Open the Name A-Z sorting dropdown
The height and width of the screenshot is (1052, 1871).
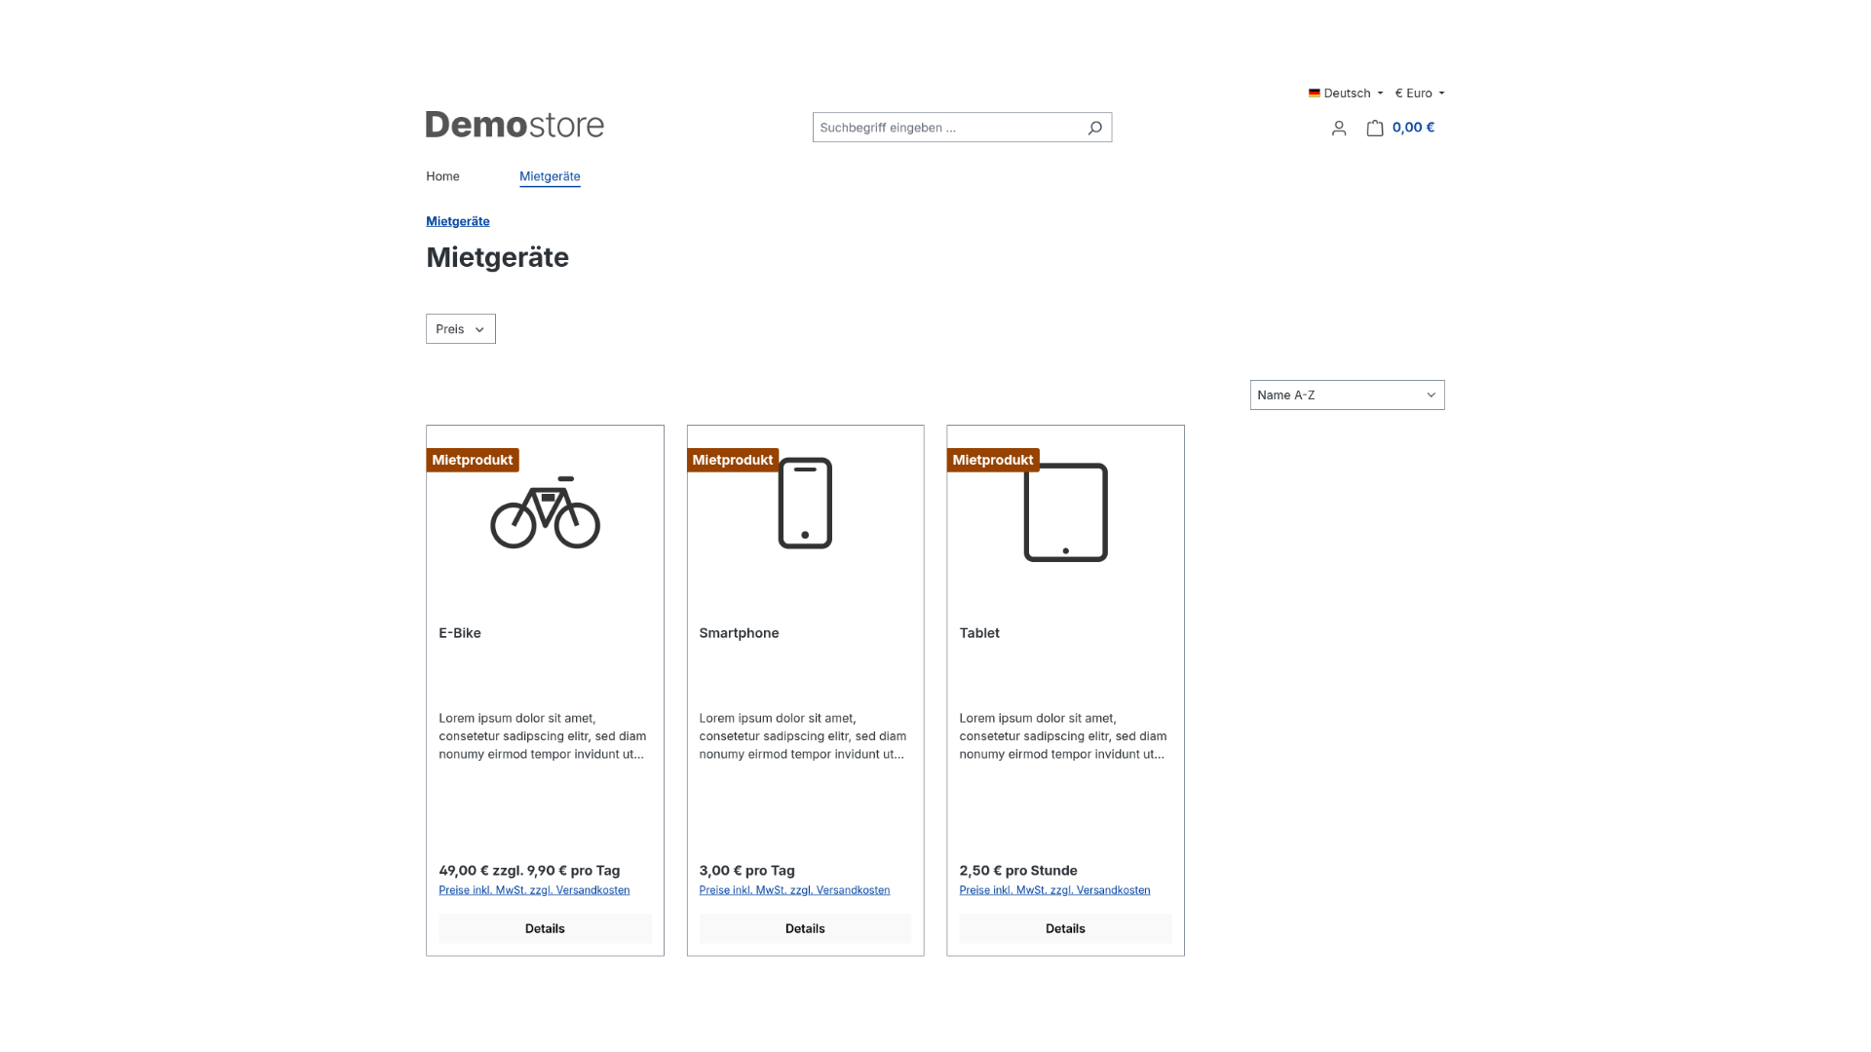(x=1347, y=394)
